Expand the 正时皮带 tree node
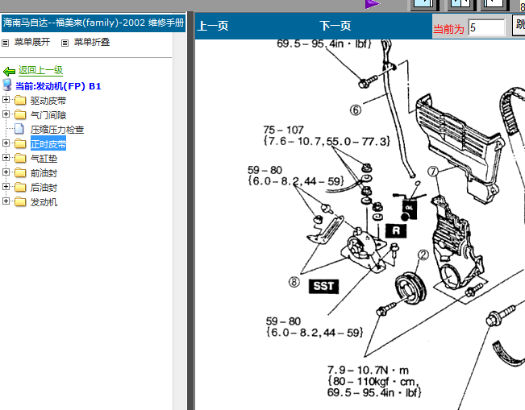Viewport: 525px width, 410px height. point(6,143)
